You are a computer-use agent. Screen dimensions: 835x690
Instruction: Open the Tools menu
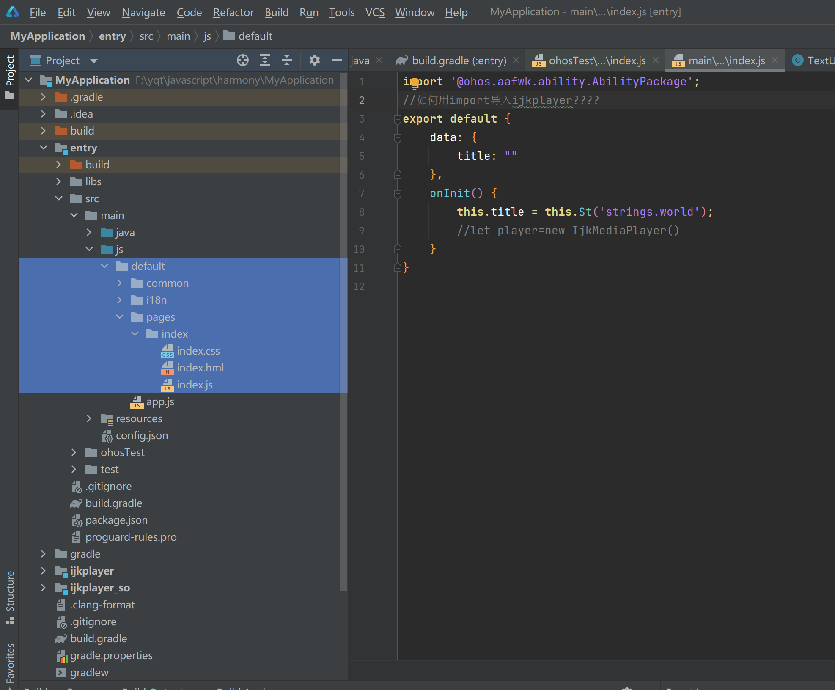click(x=342, y=12)
